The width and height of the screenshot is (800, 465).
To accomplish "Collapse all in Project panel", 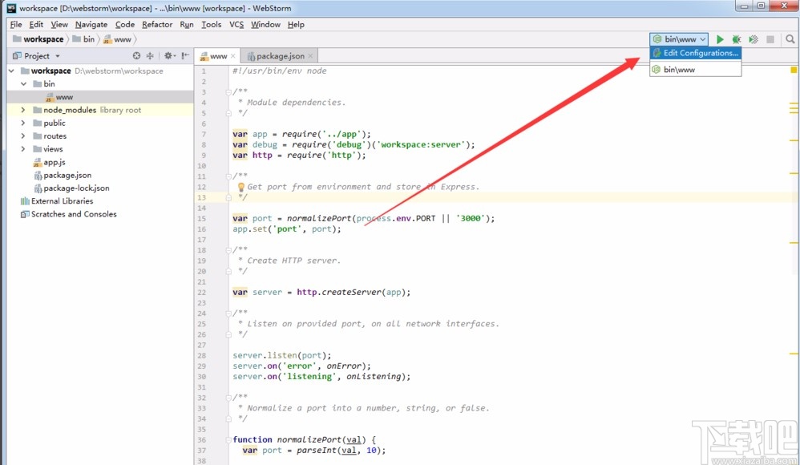I will 150,55.
